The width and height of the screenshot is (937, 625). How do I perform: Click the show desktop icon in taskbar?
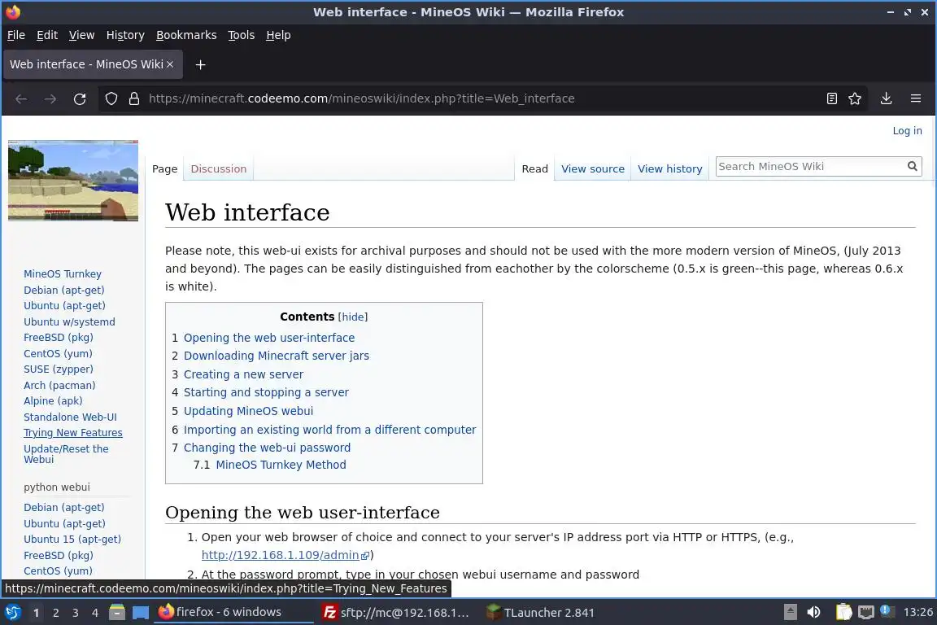point(141,613)
